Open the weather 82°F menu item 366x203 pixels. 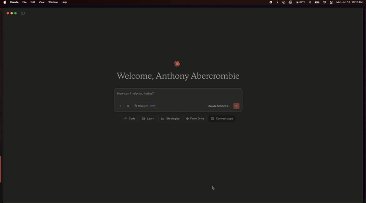pos(301,2)
